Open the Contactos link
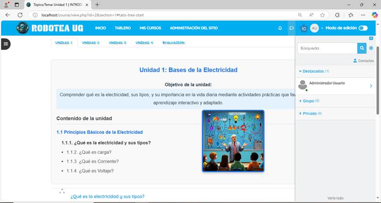381x203 pixels. click(363, 61)
